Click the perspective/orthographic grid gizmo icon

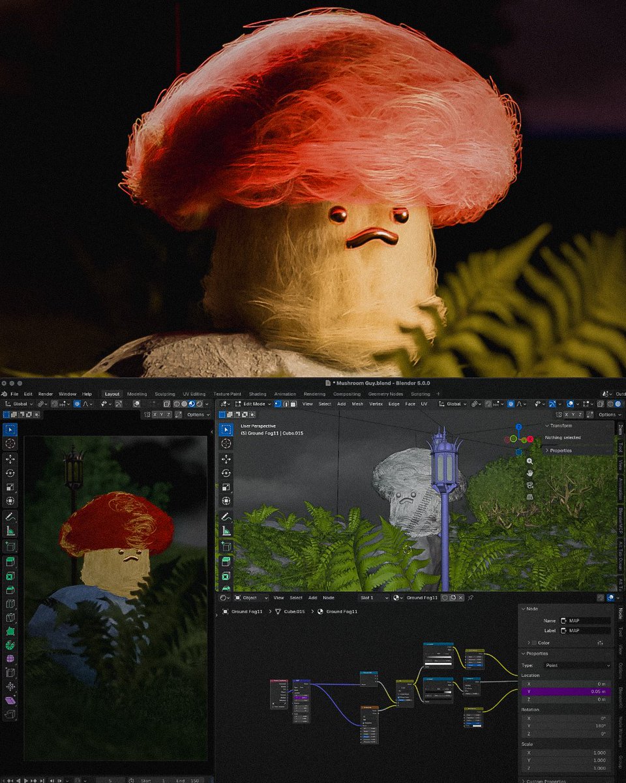point(530,497)
